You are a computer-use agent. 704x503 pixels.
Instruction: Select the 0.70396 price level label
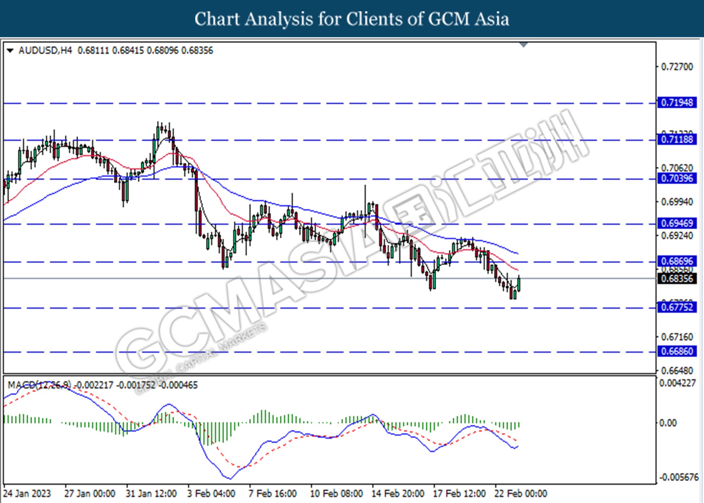(677, 178)
